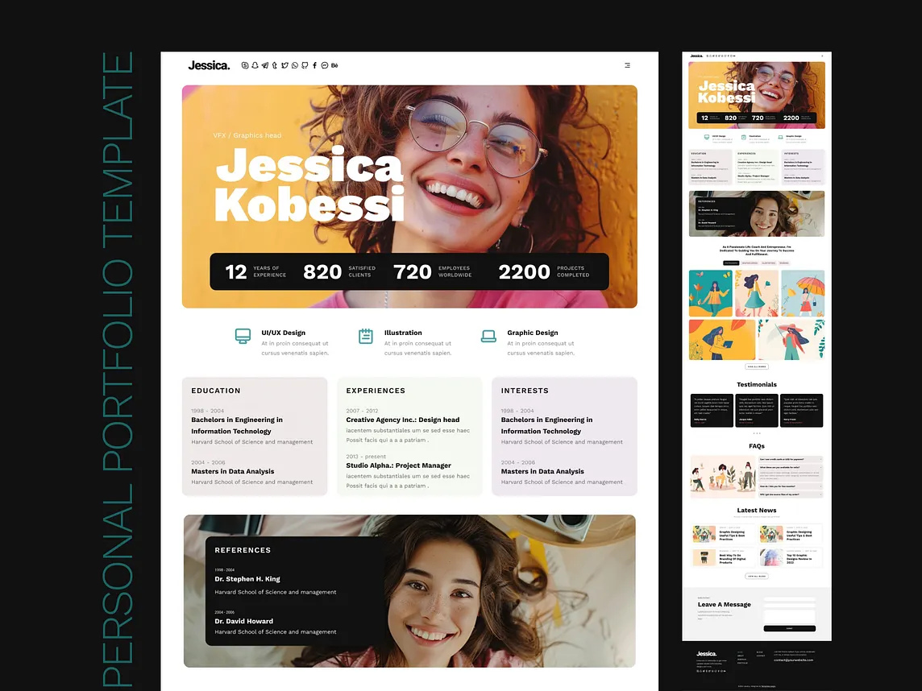Screen dimensions: 922x691
Task: Click the Jessica logo in main header
Action: click(x=209, y=65)
